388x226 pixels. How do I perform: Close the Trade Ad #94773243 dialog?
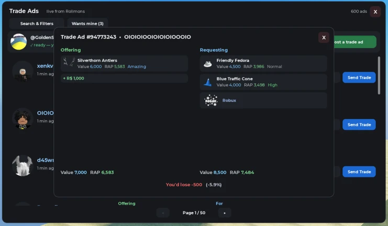click(324, 38)
